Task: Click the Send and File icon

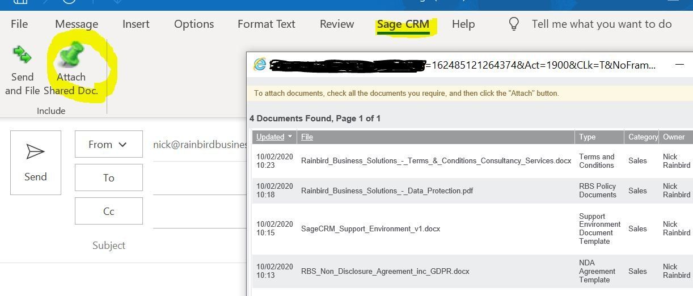Action: (22, 54)
